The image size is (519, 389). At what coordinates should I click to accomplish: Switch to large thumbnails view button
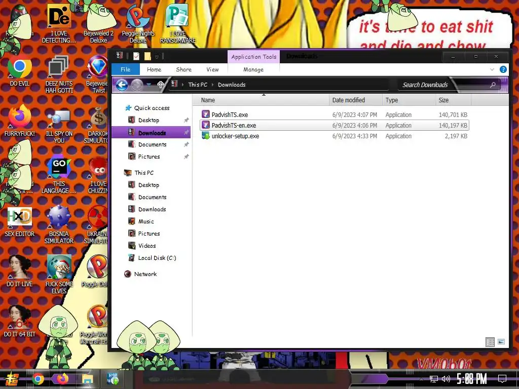(x=501, y=342)
